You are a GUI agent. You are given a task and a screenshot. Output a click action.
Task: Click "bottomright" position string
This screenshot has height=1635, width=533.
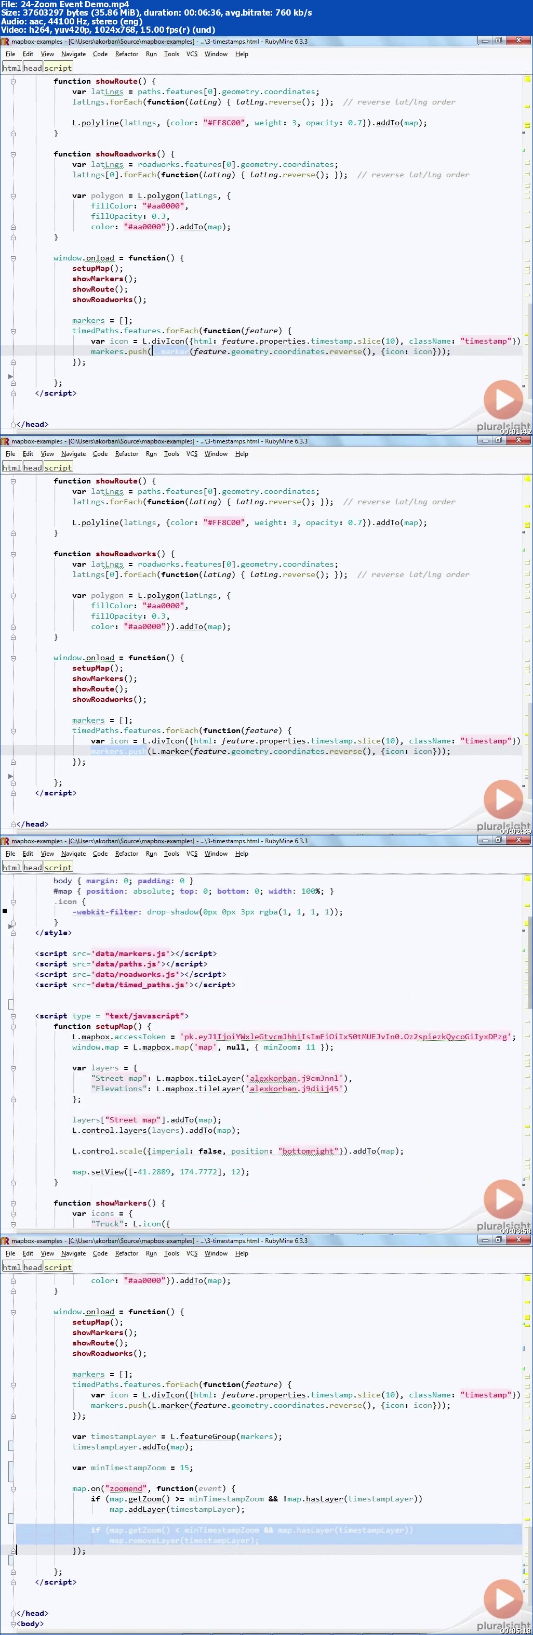(x=308, y=1152)
